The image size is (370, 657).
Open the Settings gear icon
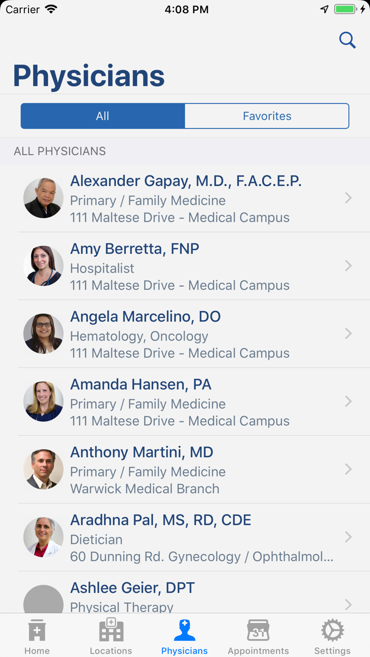pos(332,631)
